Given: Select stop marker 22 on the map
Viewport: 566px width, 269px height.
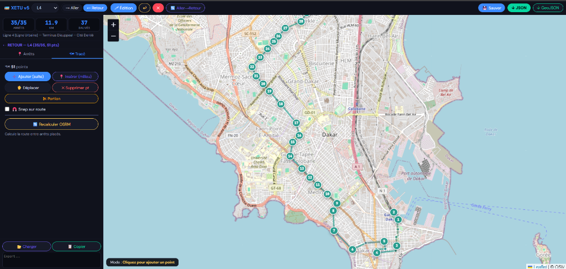Looking at the screenshot, I should coord(252,67).
